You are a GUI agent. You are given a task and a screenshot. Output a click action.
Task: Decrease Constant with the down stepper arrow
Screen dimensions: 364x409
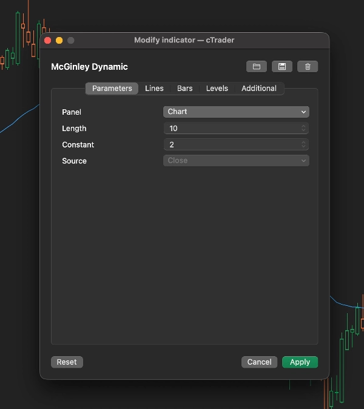pos(304,147)
